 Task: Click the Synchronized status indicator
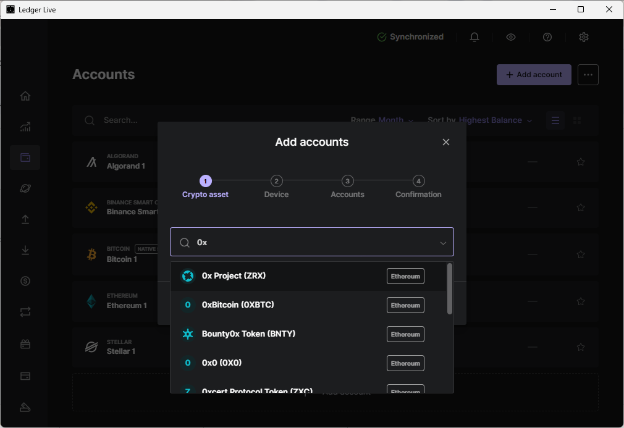410,37
